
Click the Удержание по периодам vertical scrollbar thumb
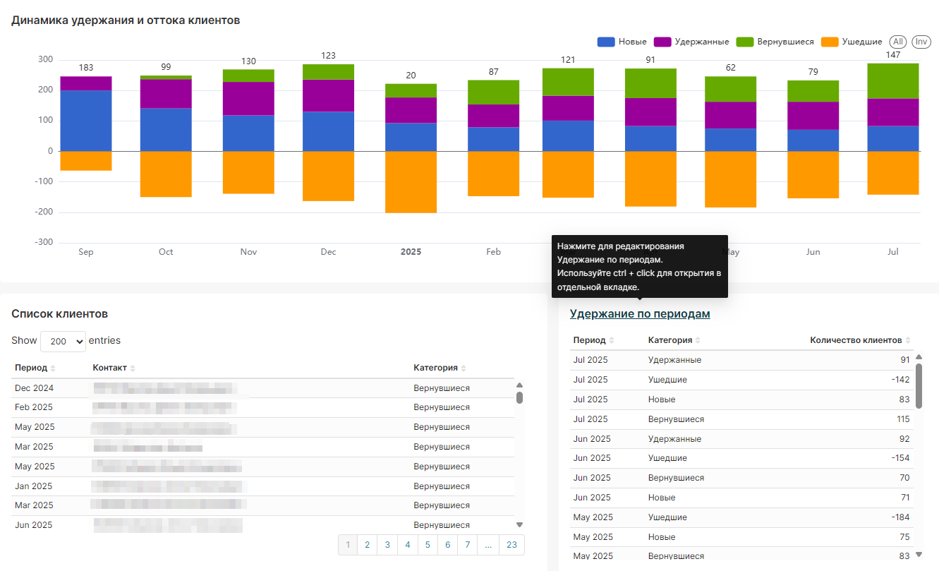919,386
